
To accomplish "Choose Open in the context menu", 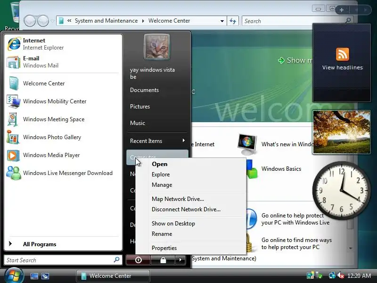I will tap(160, 164).
